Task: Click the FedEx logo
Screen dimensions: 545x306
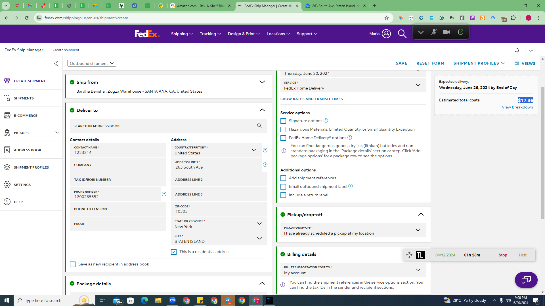Action: (x=147, y=34)
